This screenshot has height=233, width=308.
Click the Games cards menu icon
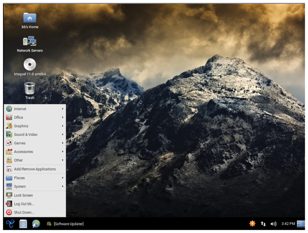click(x=9, y=143)
